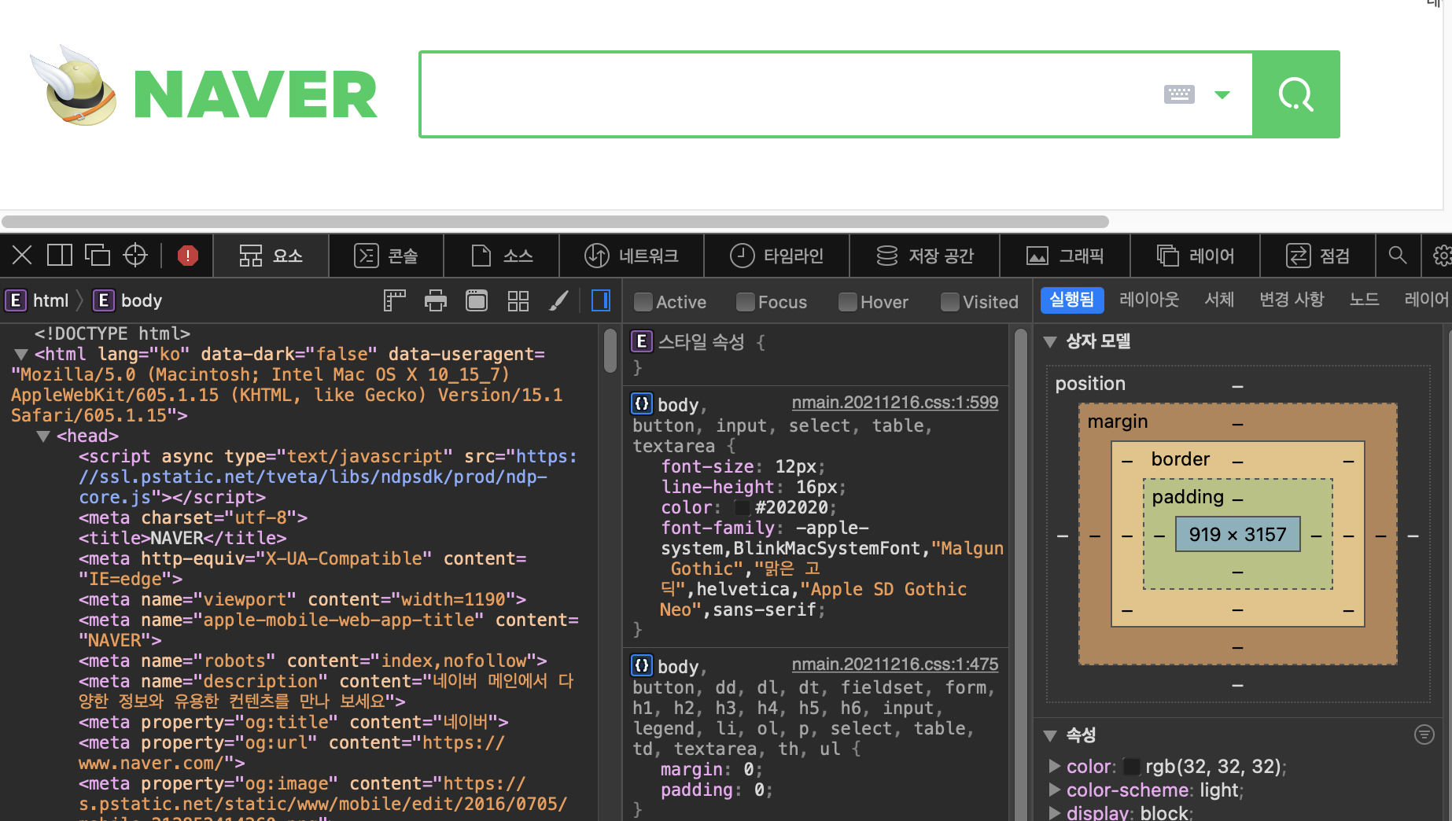Open nmain.20211216.css:1:599 source link
Viewport: 1452px width, 821px height.
[x=894, y=403]
